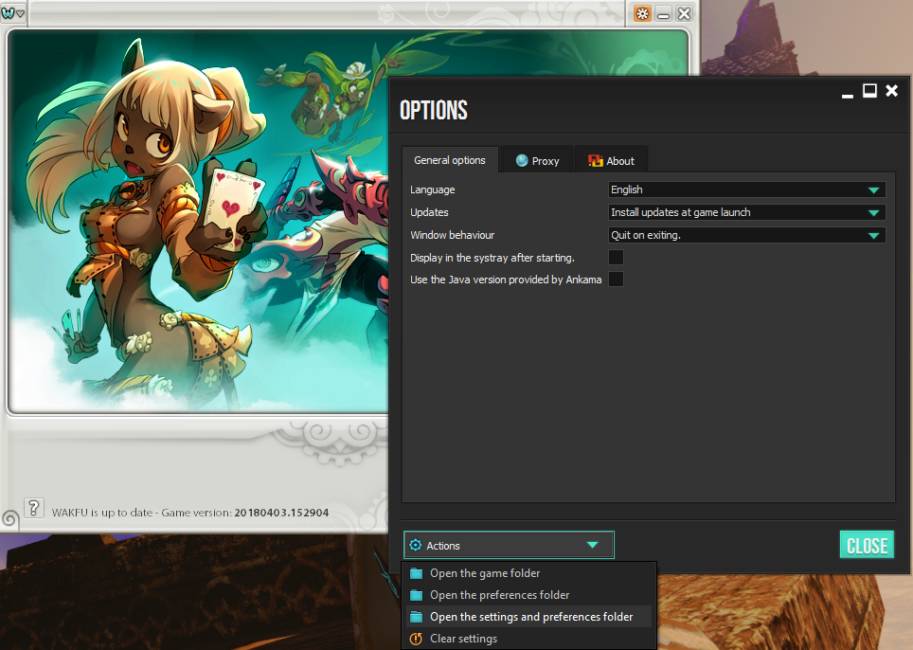Click the launcher settings gear icon
Viewport: 913px width, 650px height.
click(x=642, y=13)
